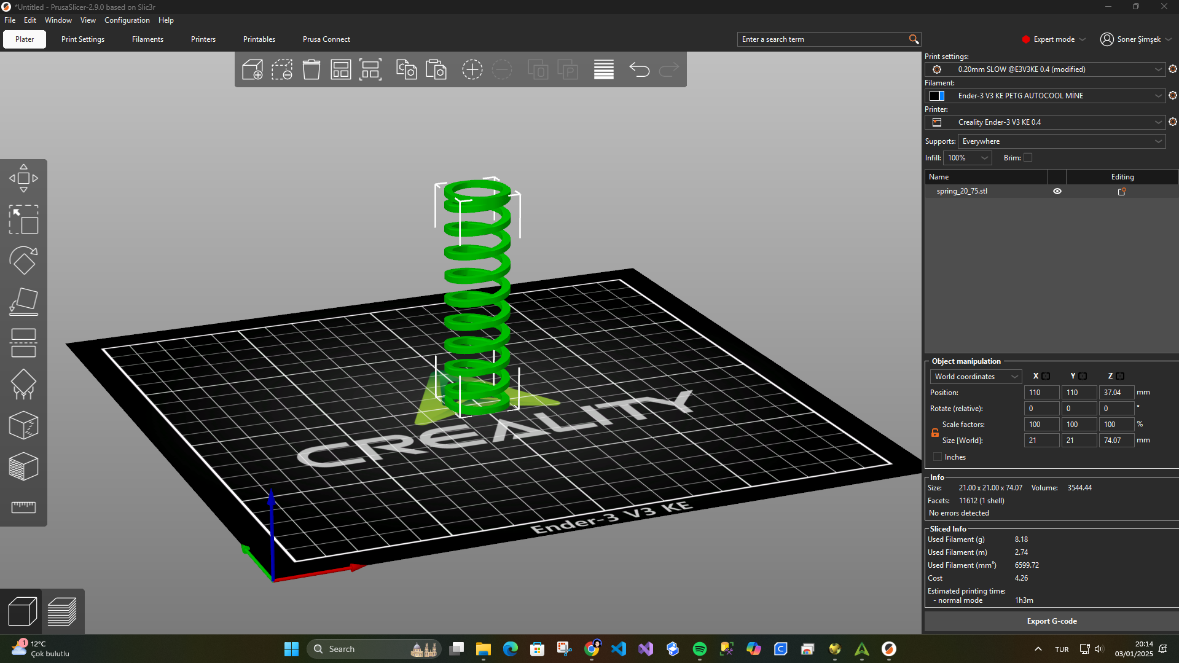Click the Undo arrow icon
The image size is (1179, 663).
pyautogui.click(x=640, y=69)
